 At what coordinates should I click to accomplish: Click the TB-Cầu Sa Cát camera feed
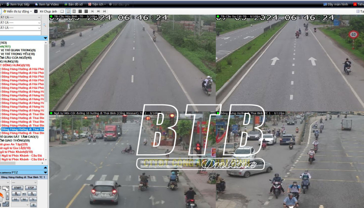(290, 63)
